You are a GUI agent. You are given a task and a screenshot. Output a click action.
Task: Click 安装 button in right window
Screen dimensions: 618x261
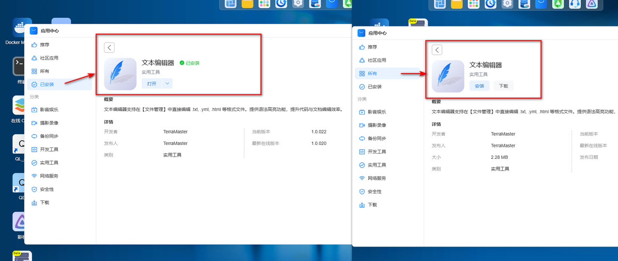479,86
